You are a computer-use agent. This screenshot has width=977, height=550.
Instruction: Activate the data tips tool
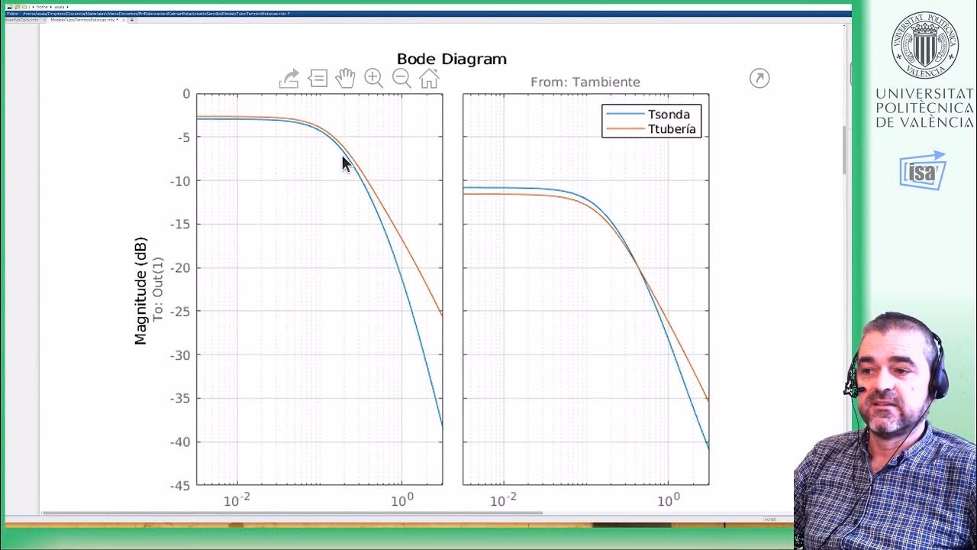tap(318, 78)
